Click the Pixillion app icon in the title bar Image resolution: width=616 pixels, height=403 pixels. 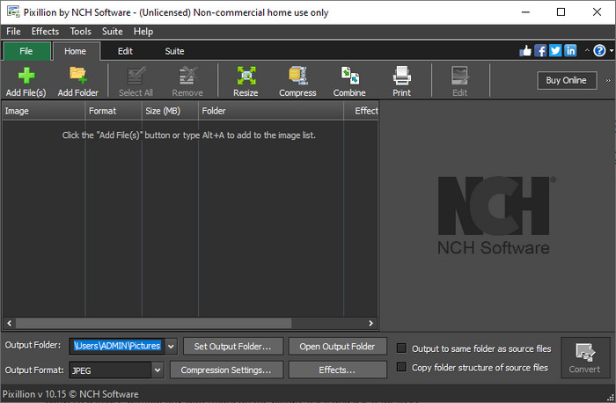13,11
